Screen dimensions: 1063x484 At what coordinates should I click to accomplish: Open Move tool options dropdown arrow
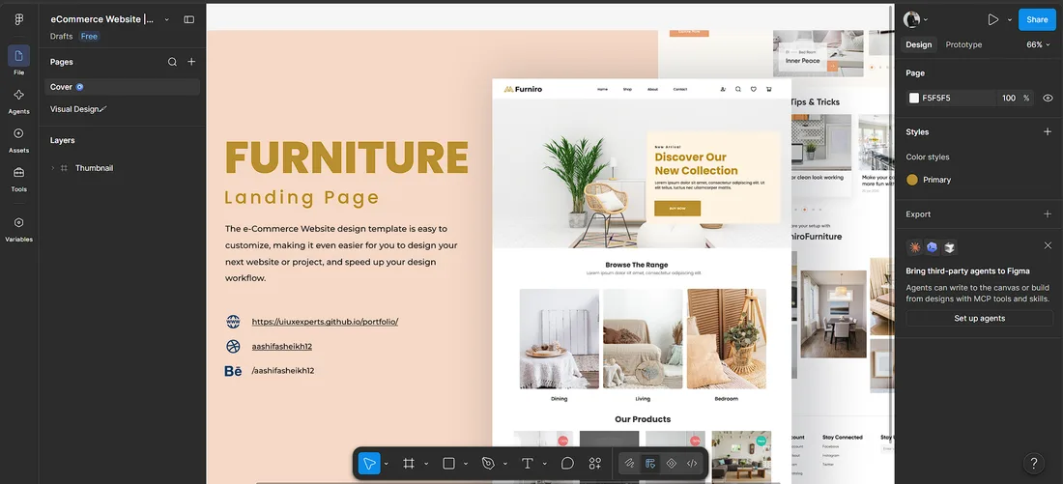point(387,464)
